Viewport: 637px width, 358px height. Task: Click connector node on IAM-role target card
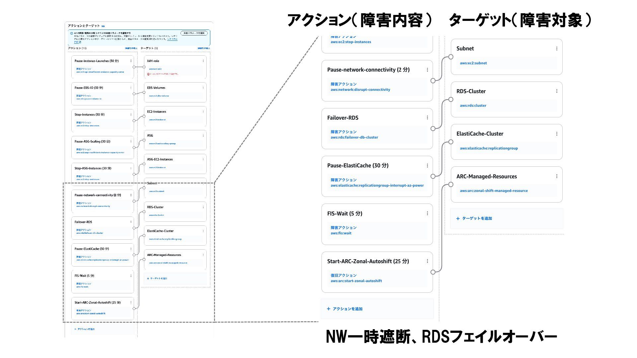pyautogui.click(x=144, y=67)
